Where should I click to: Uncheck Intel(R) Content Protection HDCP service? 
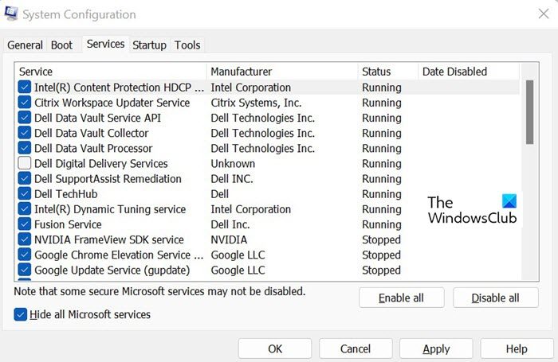point(24,87)
